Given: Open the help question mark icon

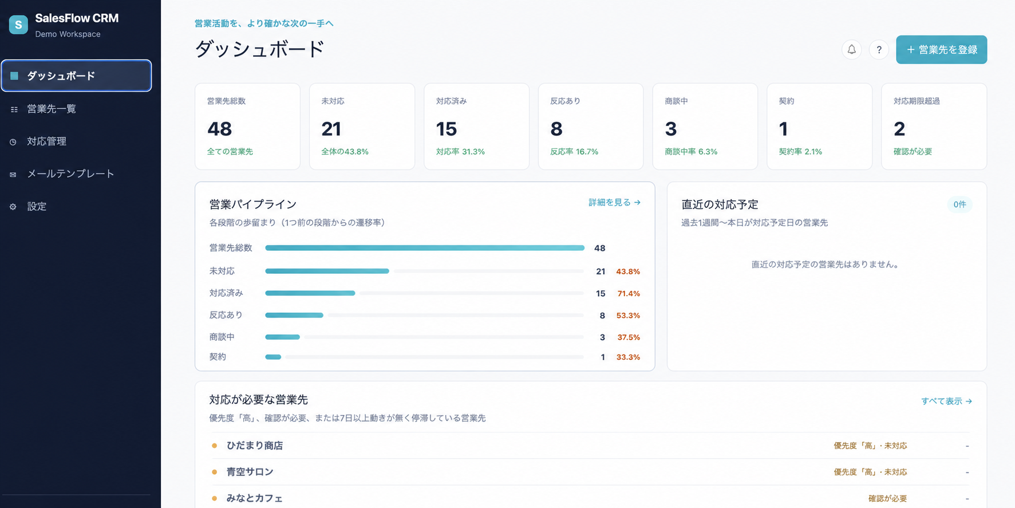Looking at the screenshot, I should pos(879,50).
